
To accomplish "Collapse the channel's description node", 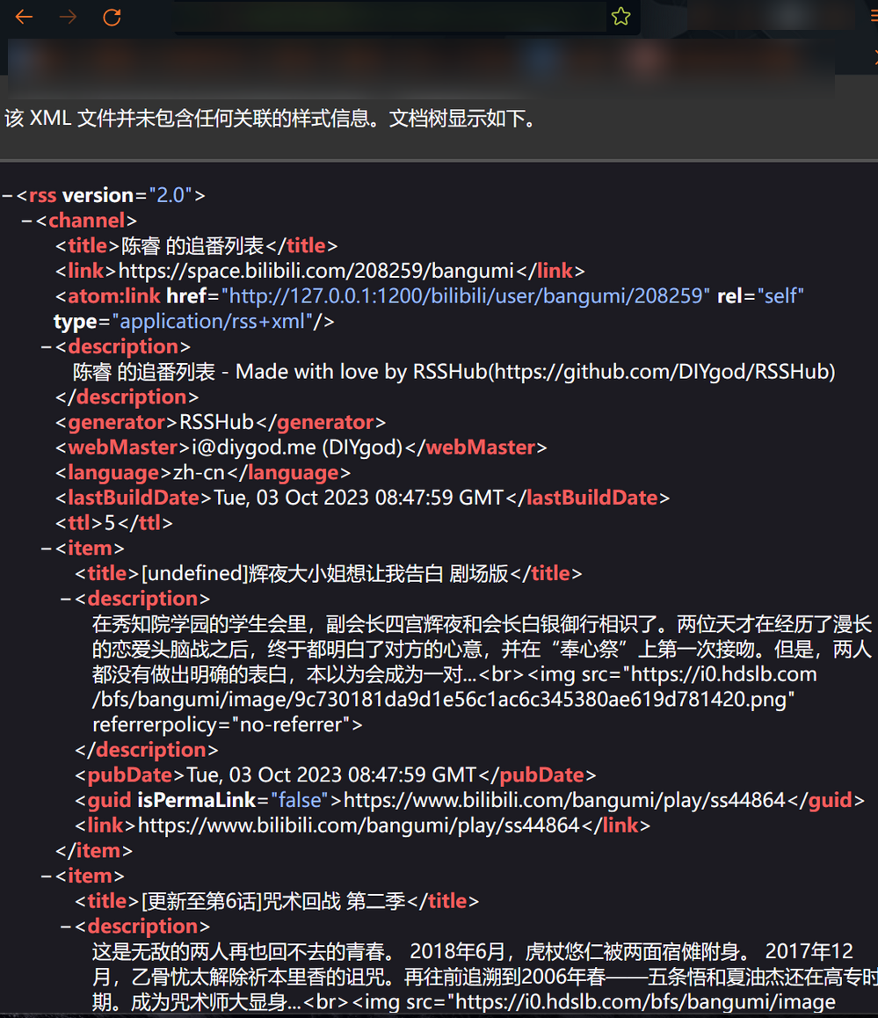I will tap(47, 346).
